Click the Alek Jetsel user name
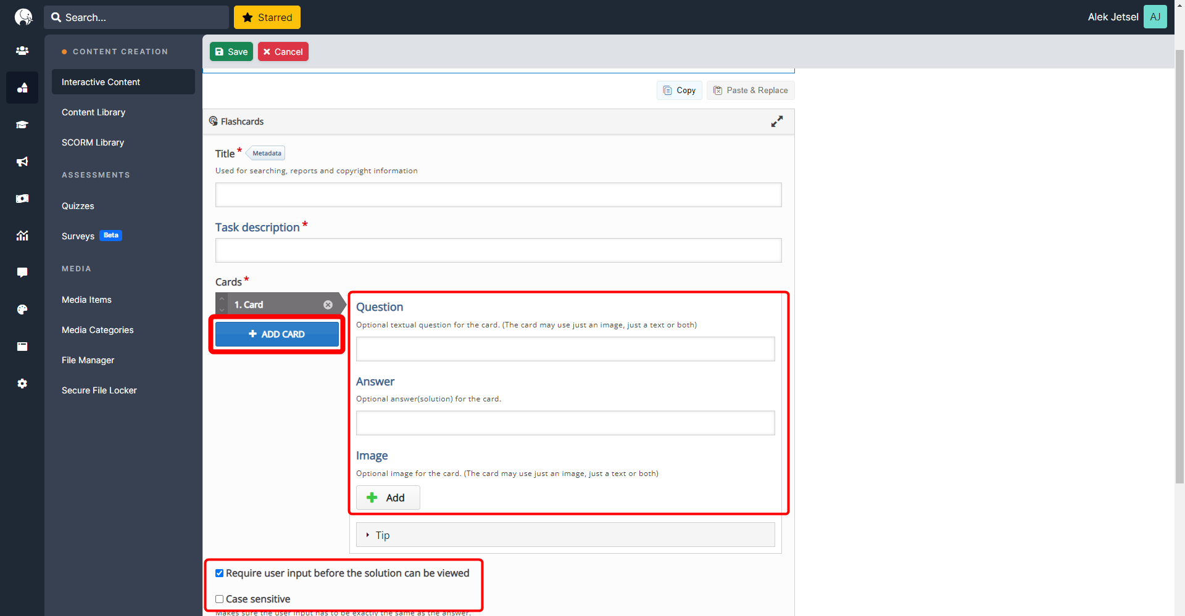This screenshot has height=616, width=1185. pos(1113,17)
